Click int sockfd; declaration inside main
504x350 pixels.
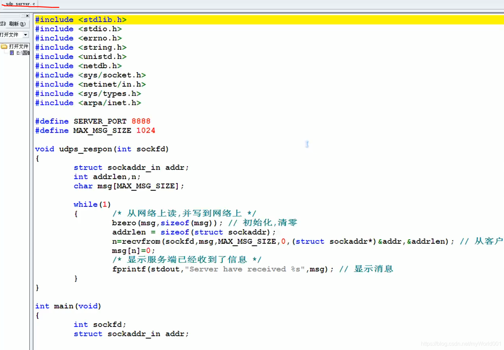click(x=100, y=325)
